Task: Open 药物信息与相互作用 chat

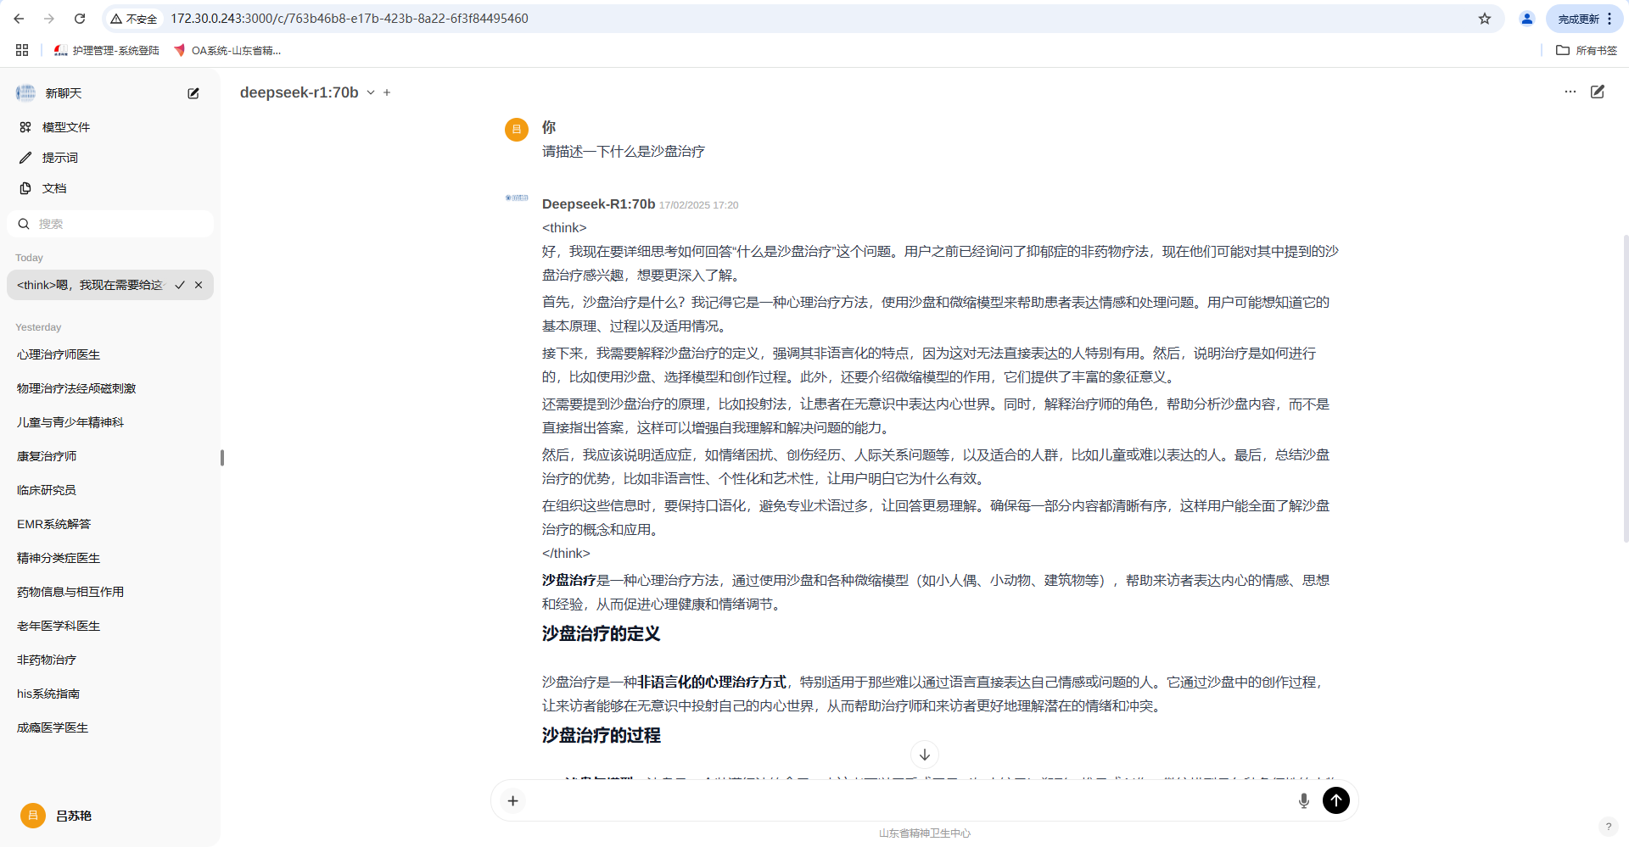Action: 110,592
